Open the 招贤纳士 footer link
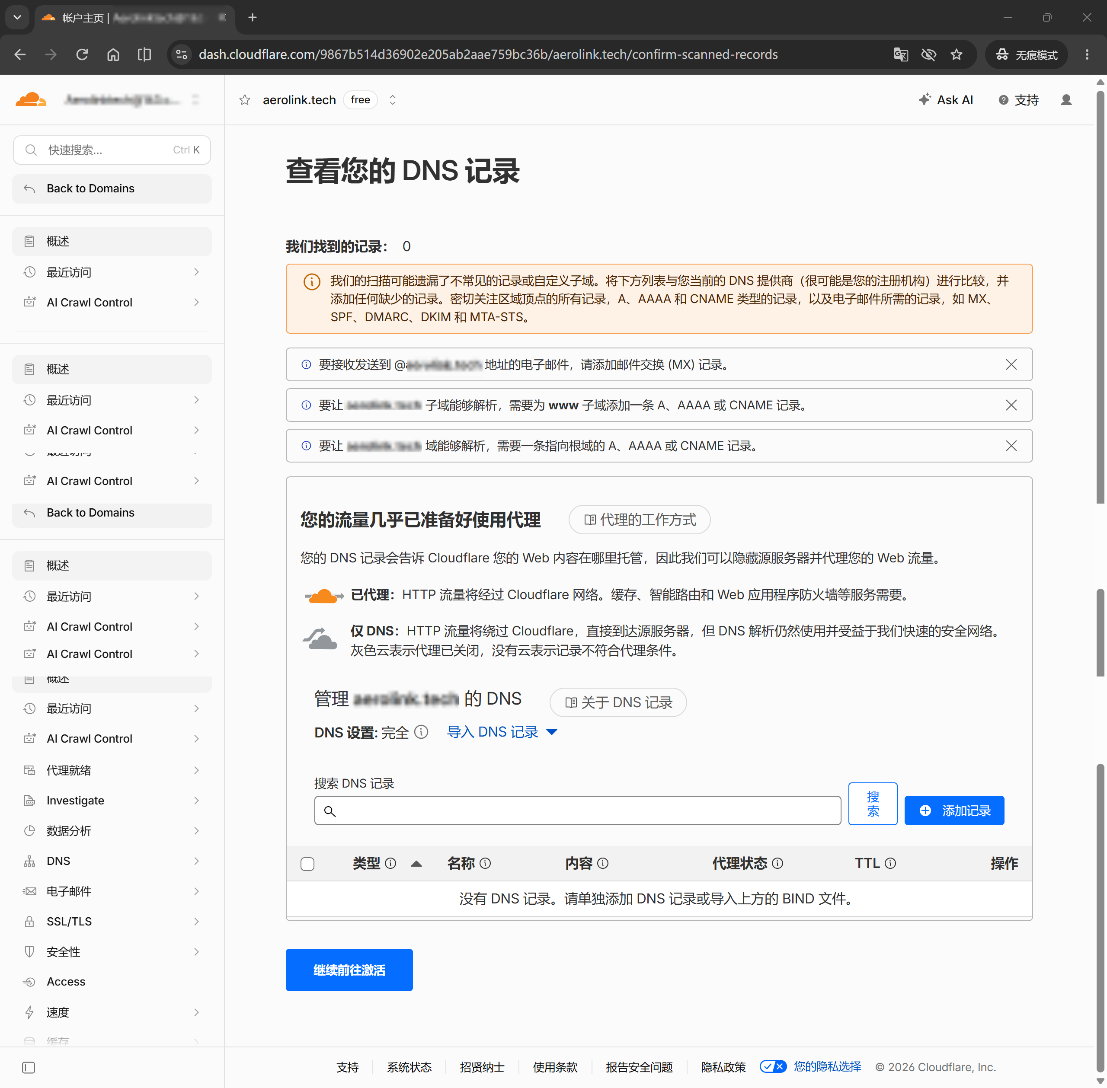The width and height of the screenshot is (1107, 1088). (x=482, y=1067)
